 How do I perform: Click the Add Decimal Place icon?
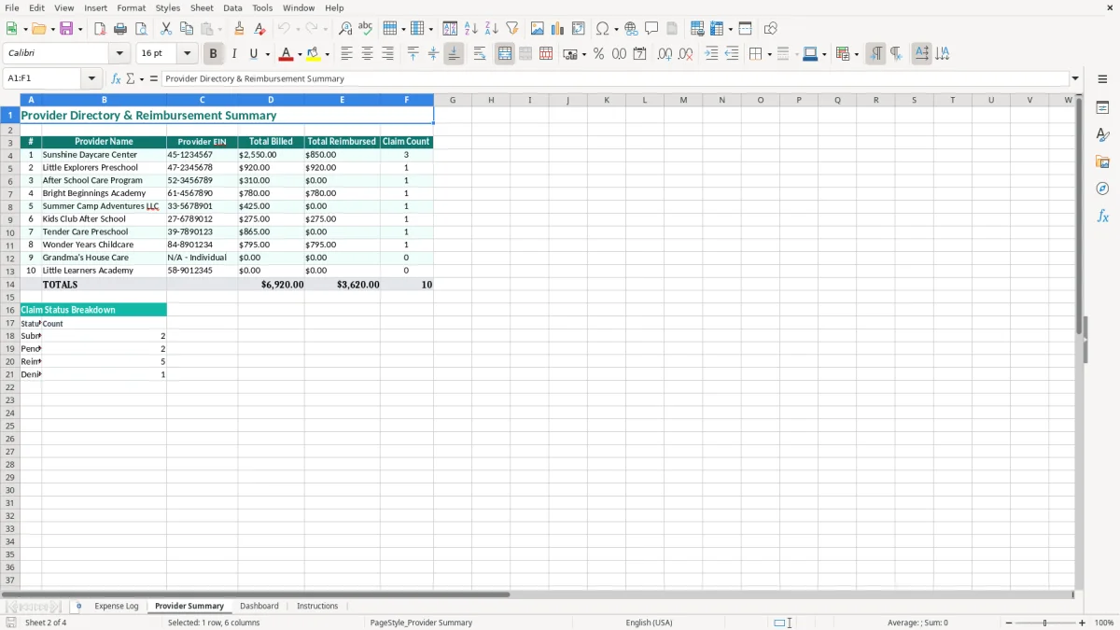pyautogui.click(x=665, y=54)
